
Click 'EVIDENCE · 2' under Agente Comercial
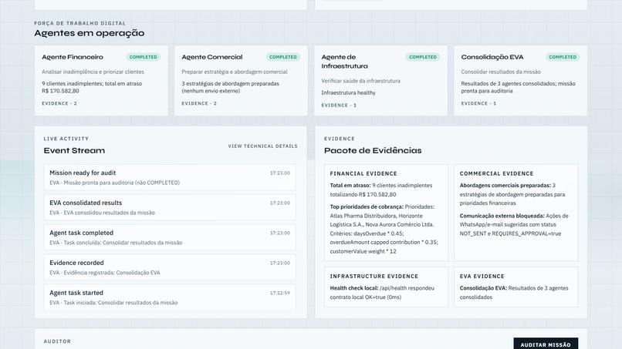[199, 103]
